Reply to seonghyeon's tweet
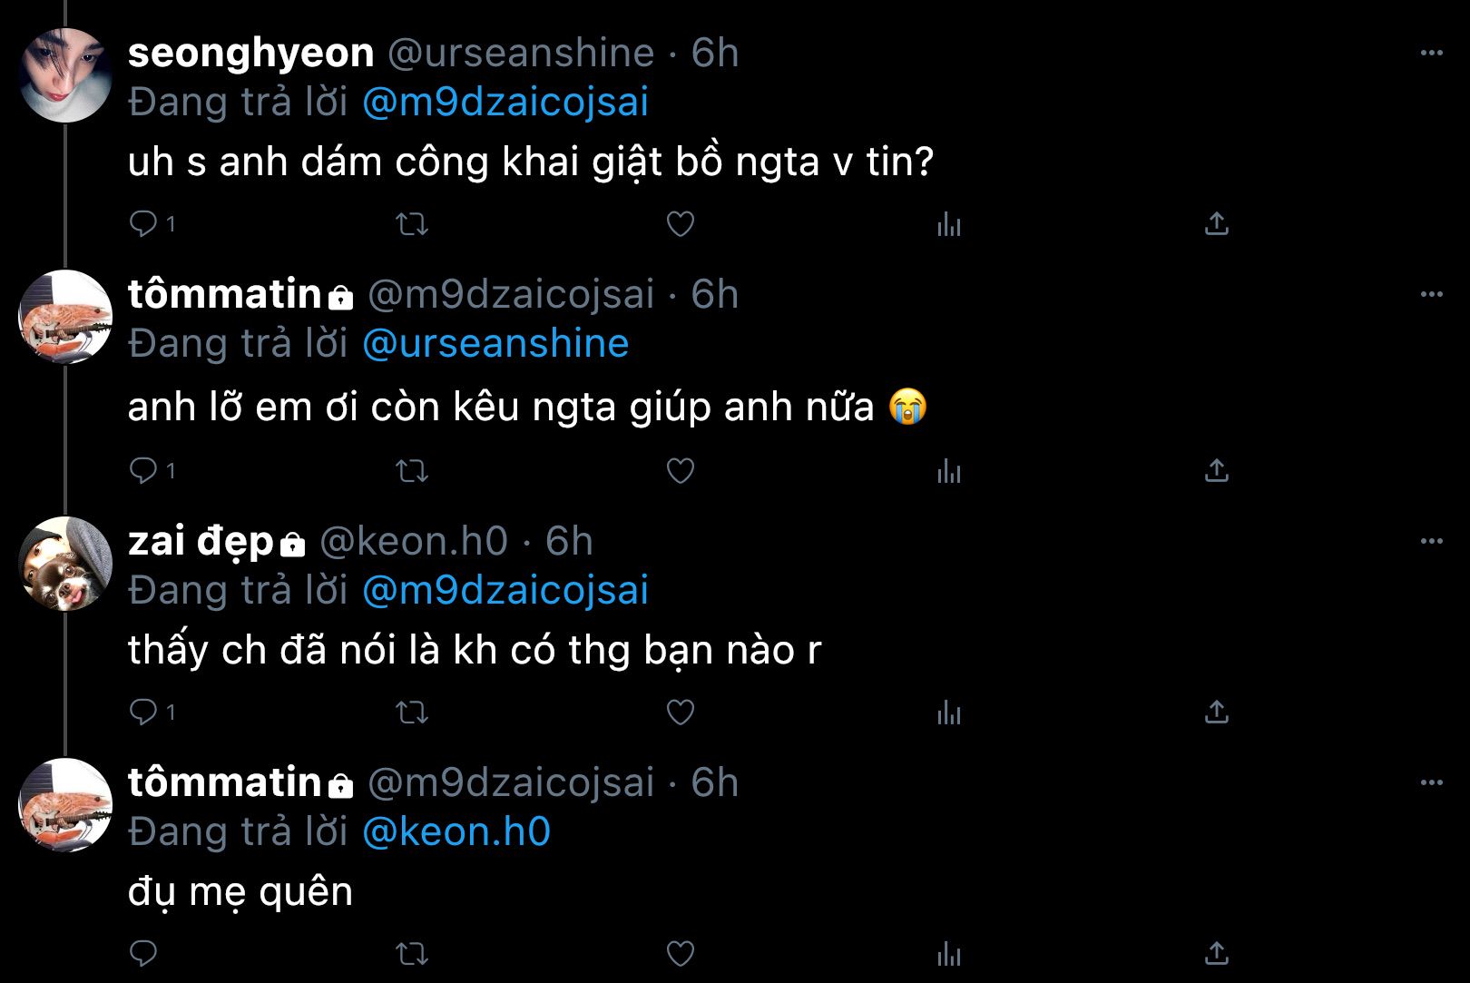The image size is (1470, 983). (x=143, y=224)
